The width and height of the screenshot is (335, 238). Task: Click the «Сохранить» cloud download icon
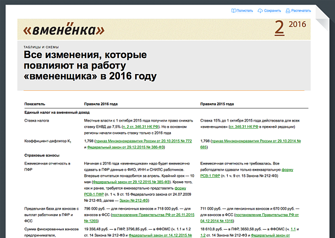coord(260,10)
